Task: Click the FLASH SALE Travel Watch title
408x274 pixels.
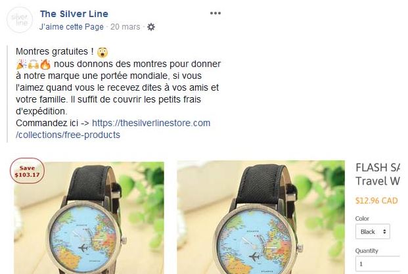Action: (x=378, y=174)
